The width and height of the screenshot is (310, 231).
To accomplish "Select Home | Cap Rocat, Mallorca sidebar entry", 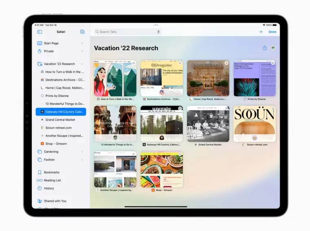I will 61,88.
